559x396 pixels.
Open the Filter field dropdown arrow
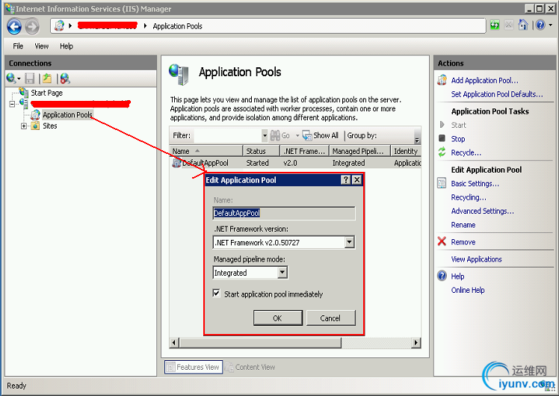pos(265,135)
